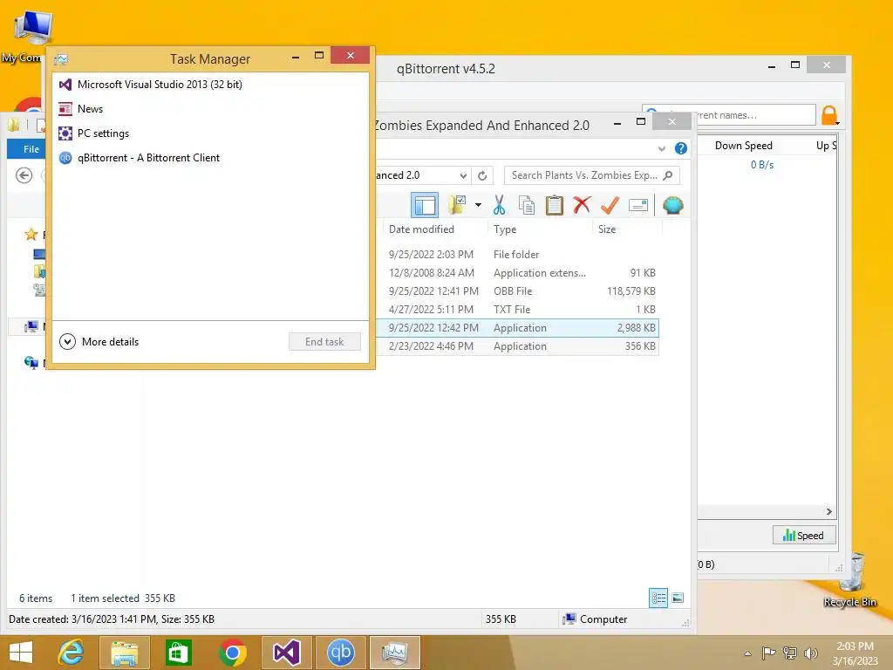Viewport: 893px width, 670px height.
Task: Click the qBittorrent torrent names filter field
Action: [729, 115]
